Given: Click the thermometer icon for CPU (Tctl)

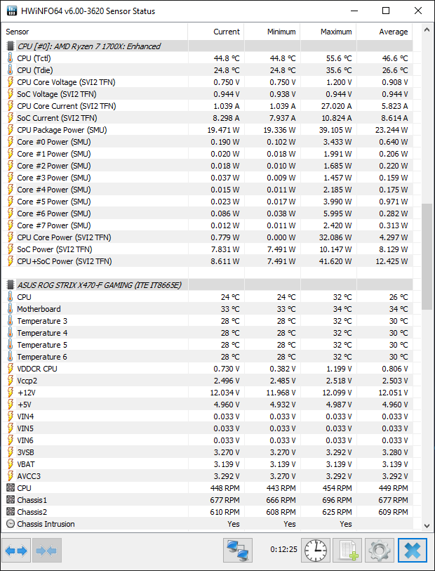Looking at the screenshot, I should (11, 58).
